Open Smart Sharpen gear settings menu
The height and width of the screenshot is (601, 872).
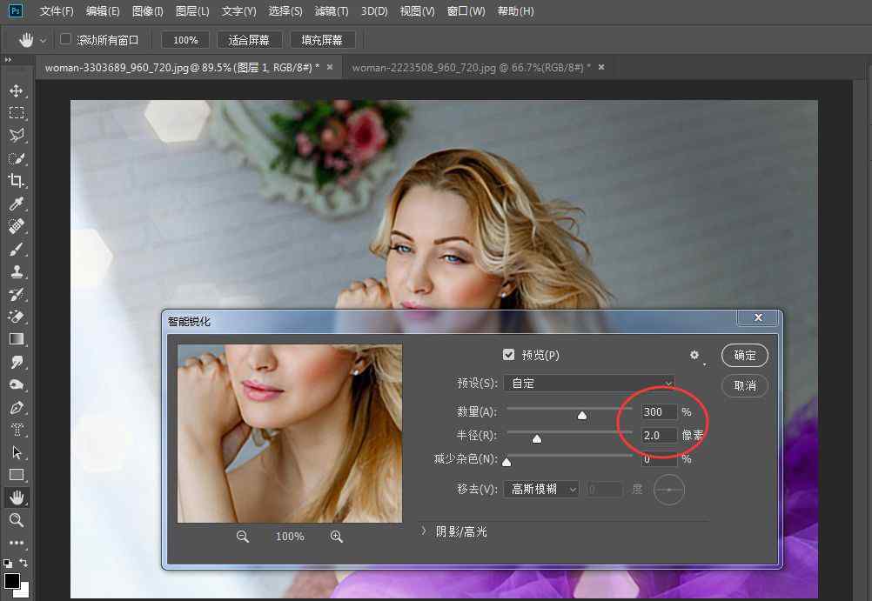pyautogui.click(x=694, y=355)
